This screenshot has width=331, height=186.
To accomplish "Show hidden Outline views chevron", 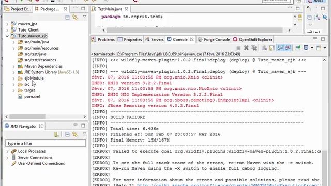I will [309, 9].
